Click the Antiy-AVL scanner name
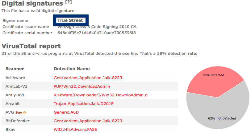Viewport: 251px width, 133px height. pos(15,95)
